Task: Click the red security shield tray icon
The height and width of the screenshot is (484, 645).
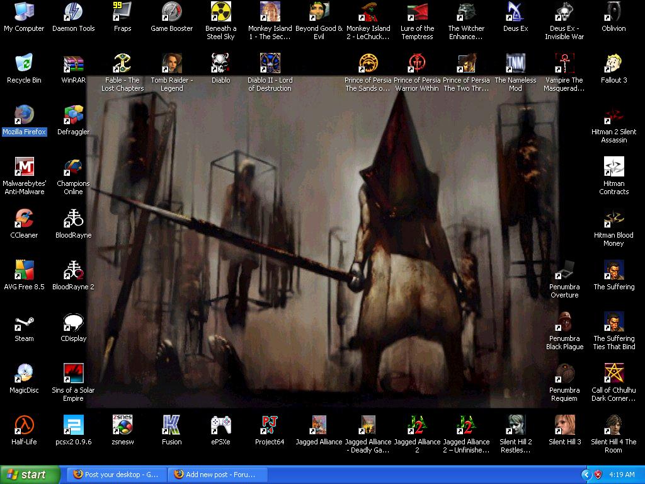Action: click(598, 475)
